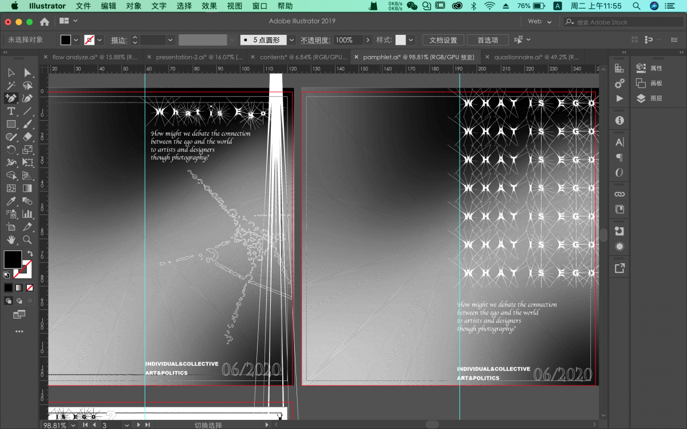This screenshot has height=429, width=687.
Task: Open the 文件 menu
Action: pos(83,6)
